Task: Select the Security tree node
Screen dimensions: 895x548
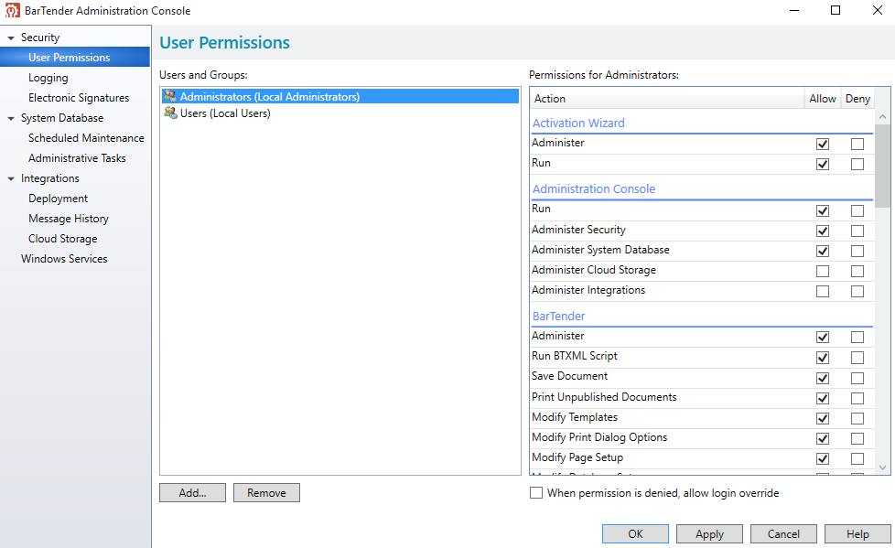Action: (40, 38)
